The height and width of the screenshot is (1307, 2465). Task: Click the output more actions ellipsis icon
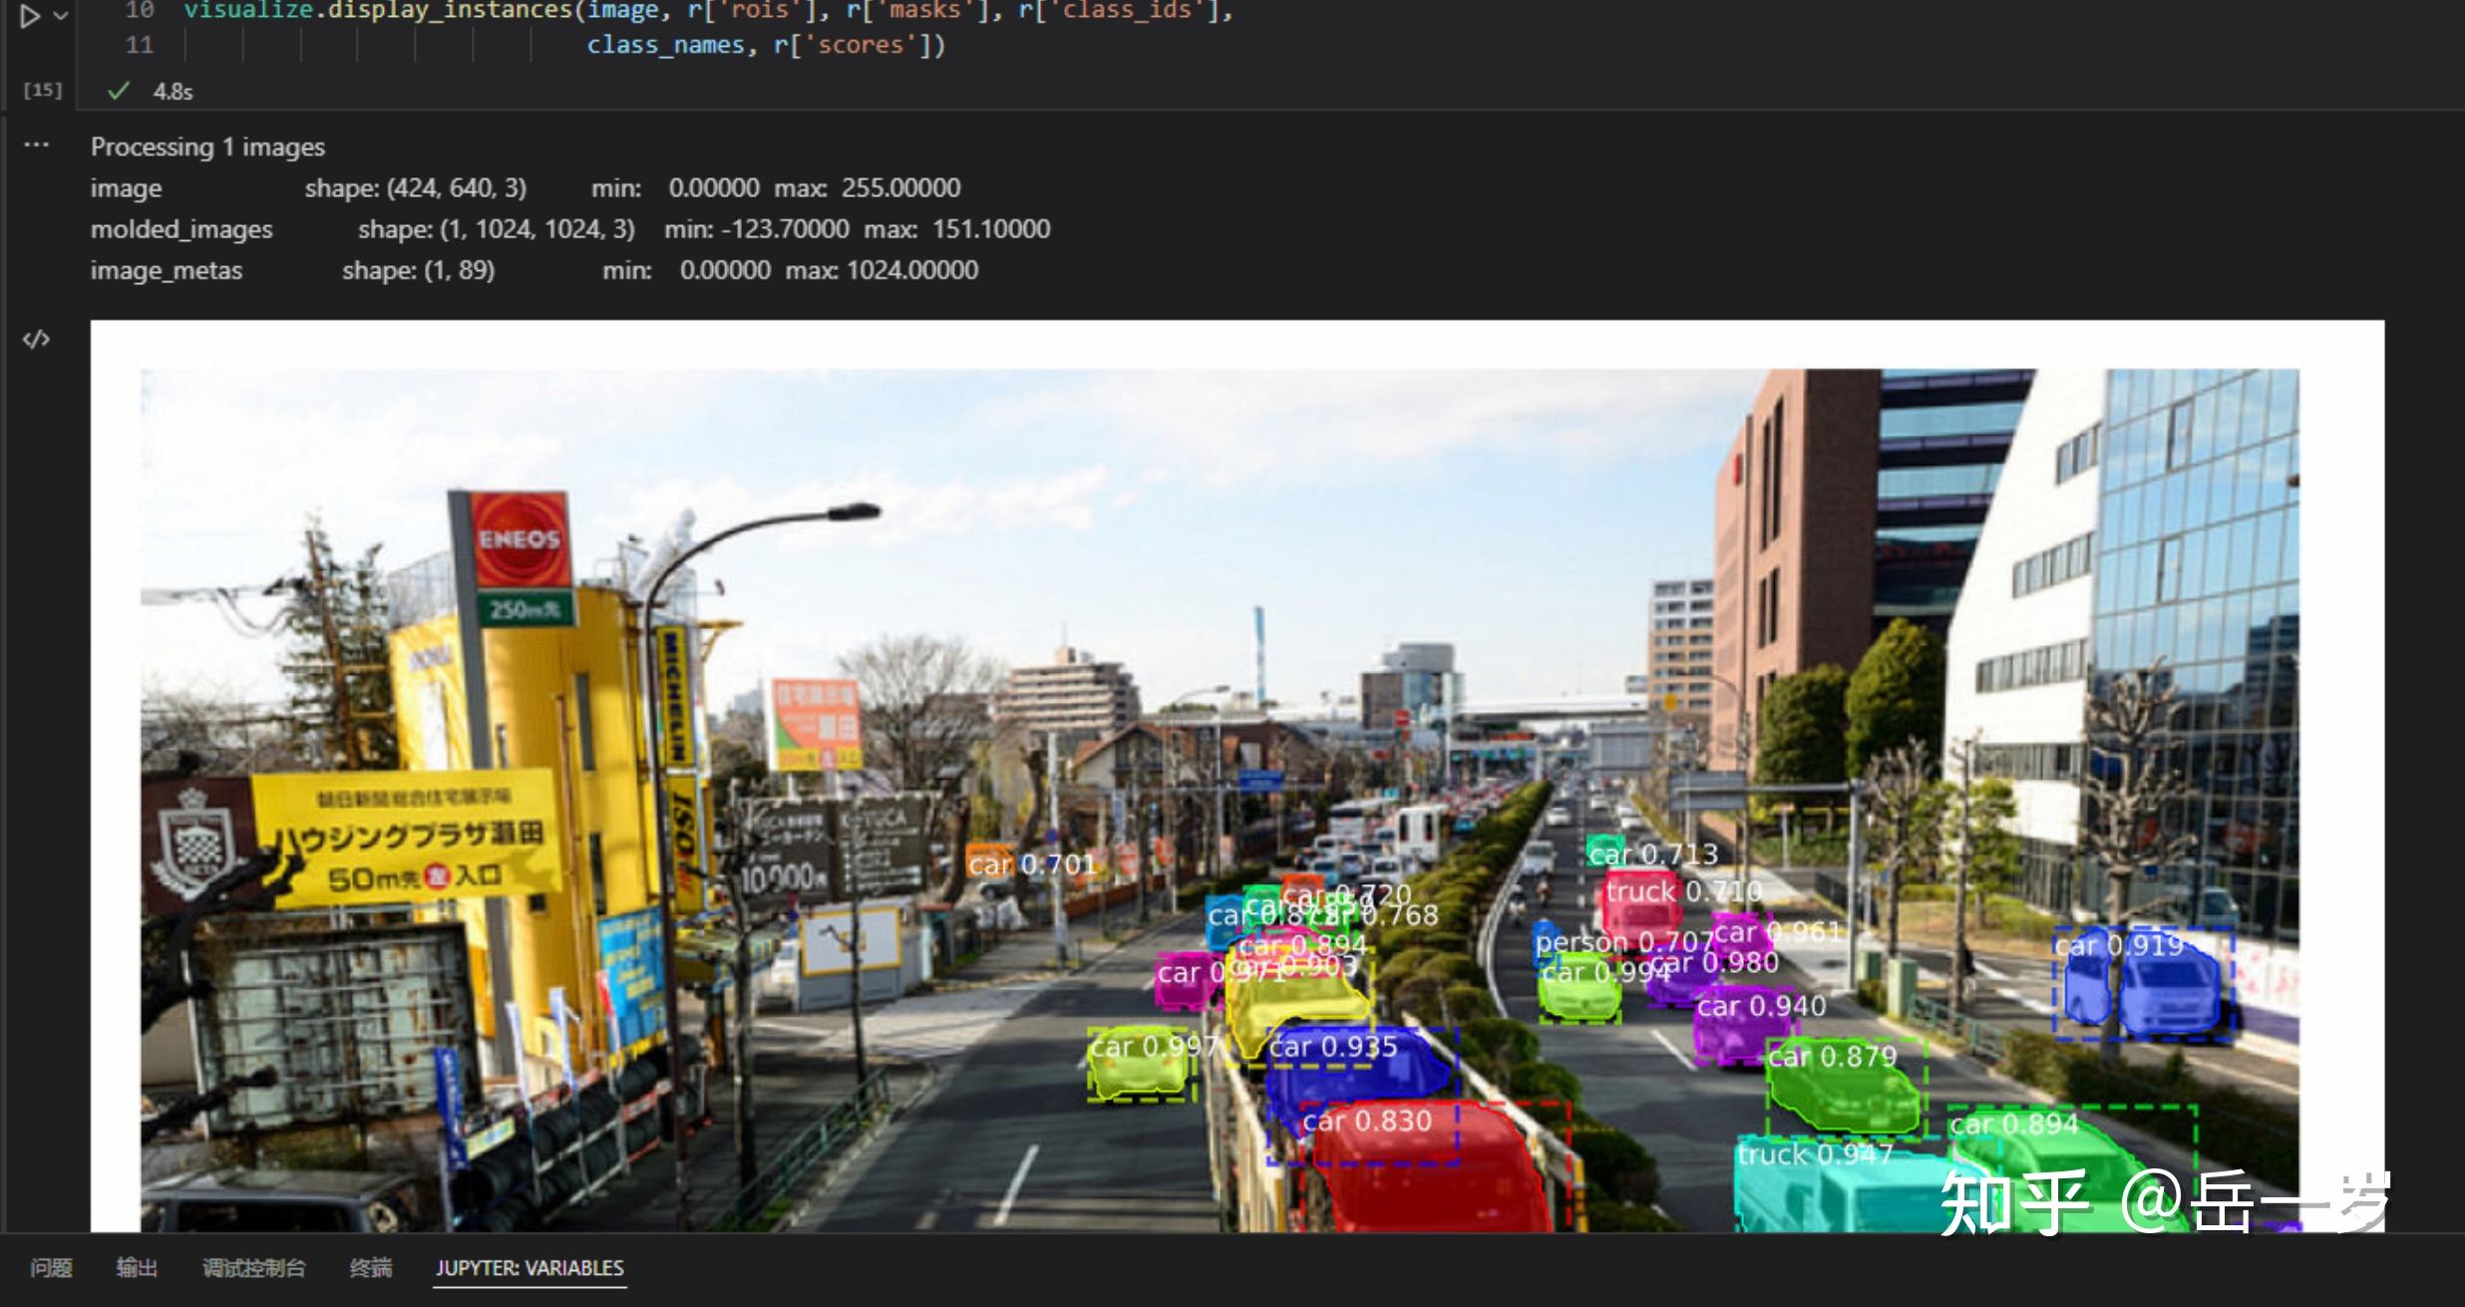coord(36,146)
